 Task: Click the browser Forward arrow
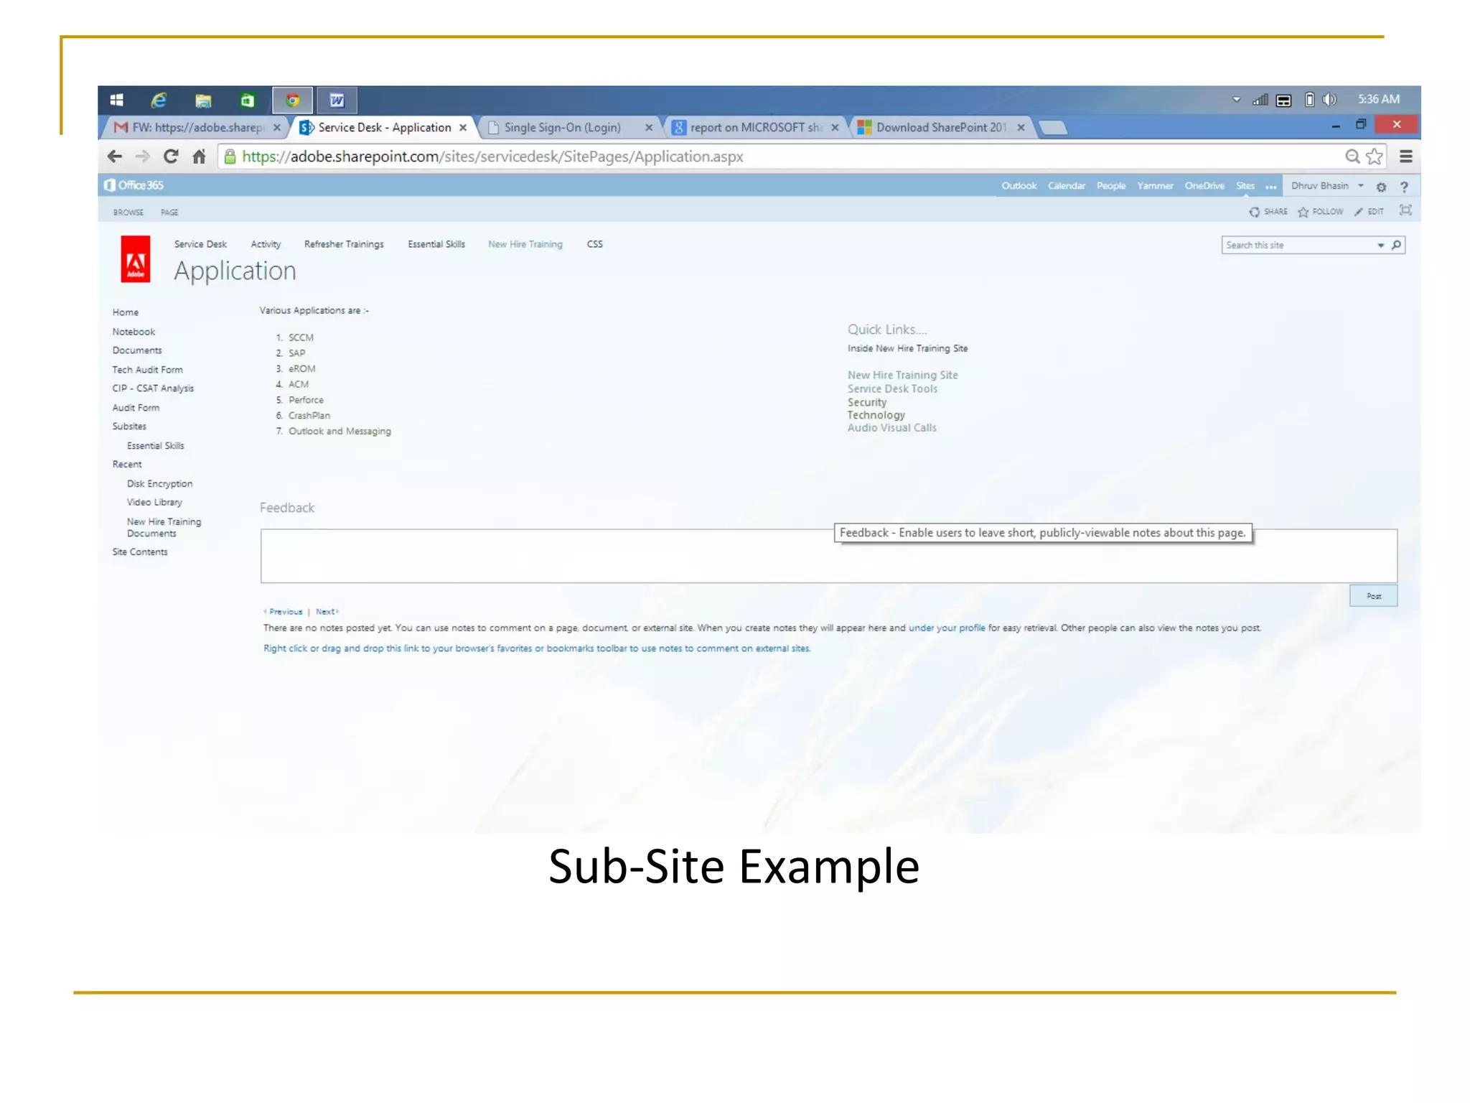click(x=143, y=157)
